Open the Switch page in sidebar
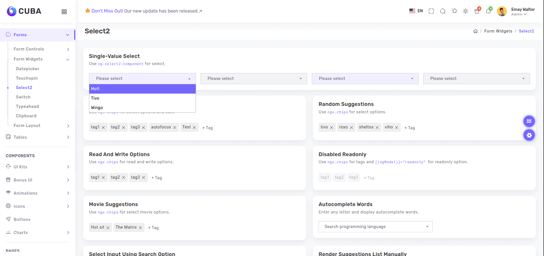Image resolution: width=544 pixels, height=256 pixels. click(x=23, y=97)
